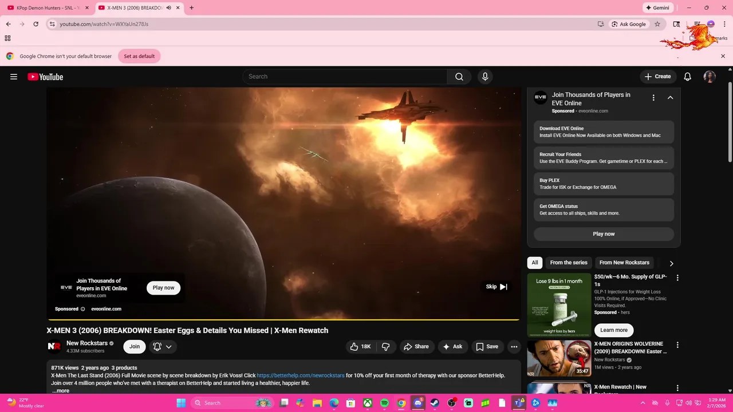This screenshot has height=412, width=733.
Task: Open options for X-Men Rewatch playlist item
Action: (x=677, y=388)
